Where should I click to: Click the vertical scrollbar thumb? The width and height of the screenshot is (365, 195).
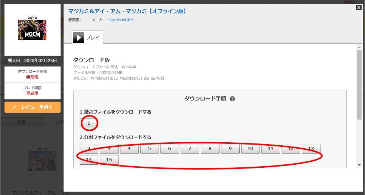359,84
